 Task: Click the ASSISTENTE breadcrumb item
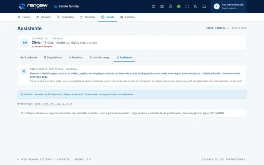tap(239, 28)
